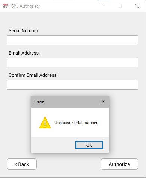Screen dimensions: 146x178
Task: Click the Serial Number label
Action: coord(24,31)
